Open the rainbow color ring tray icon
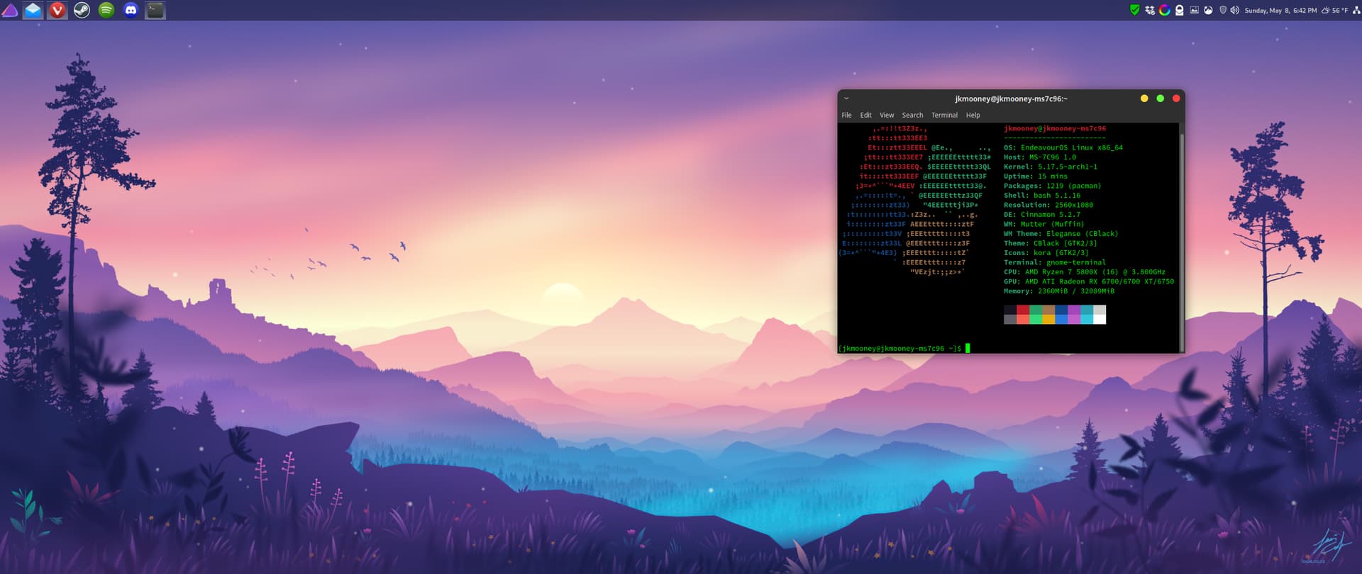This screenshot has width=1362, height=574. [1165, 10]
